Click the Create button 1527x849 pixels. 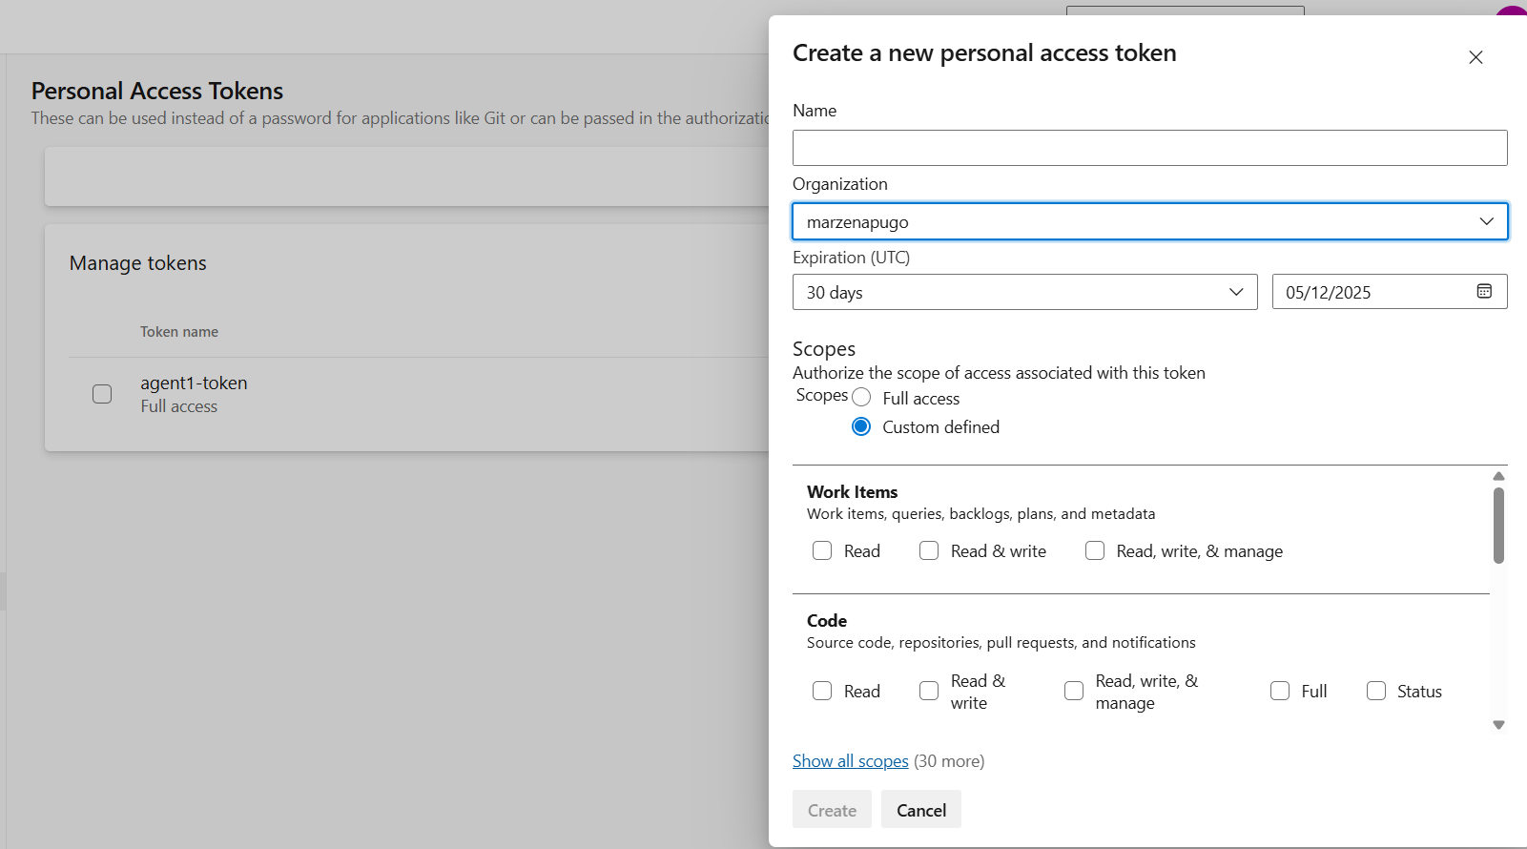832,810
